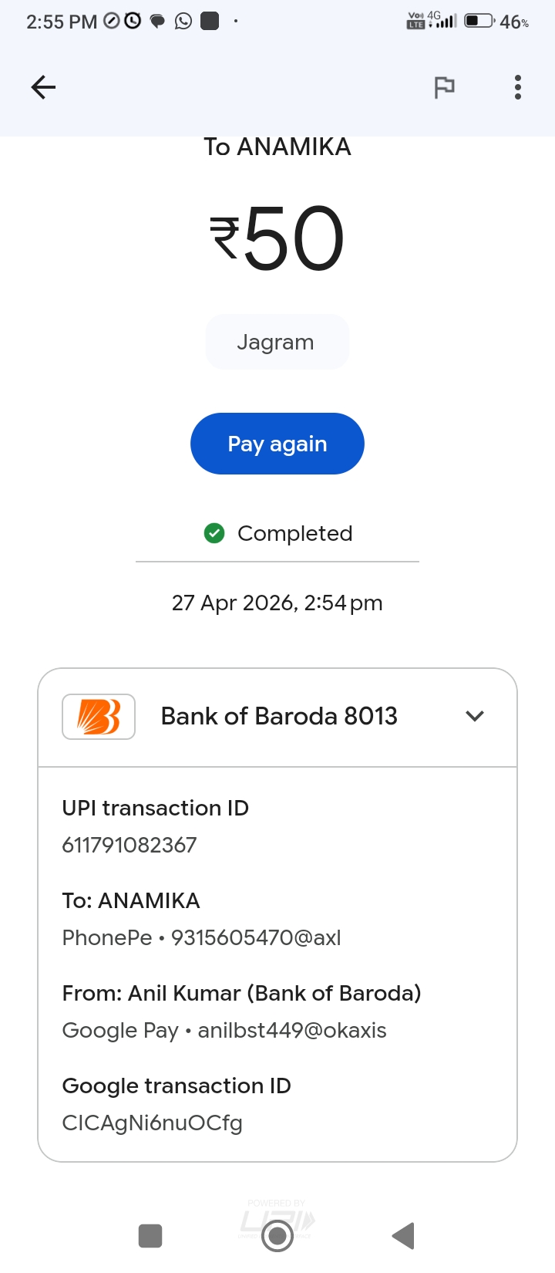
Task: Tap Android back triangle button
Action: (x=403, y=1236)
